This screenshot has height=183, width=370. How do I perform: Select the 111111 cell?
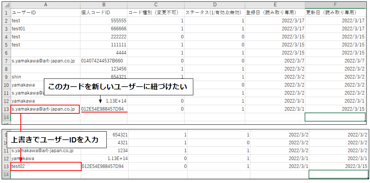pos(104,45)
